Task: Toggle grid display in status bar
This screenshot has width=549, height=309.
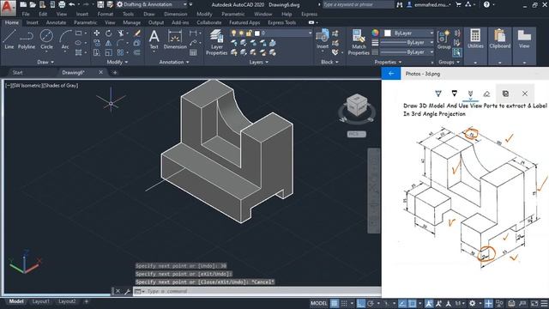Action: (x=335, y=303)
